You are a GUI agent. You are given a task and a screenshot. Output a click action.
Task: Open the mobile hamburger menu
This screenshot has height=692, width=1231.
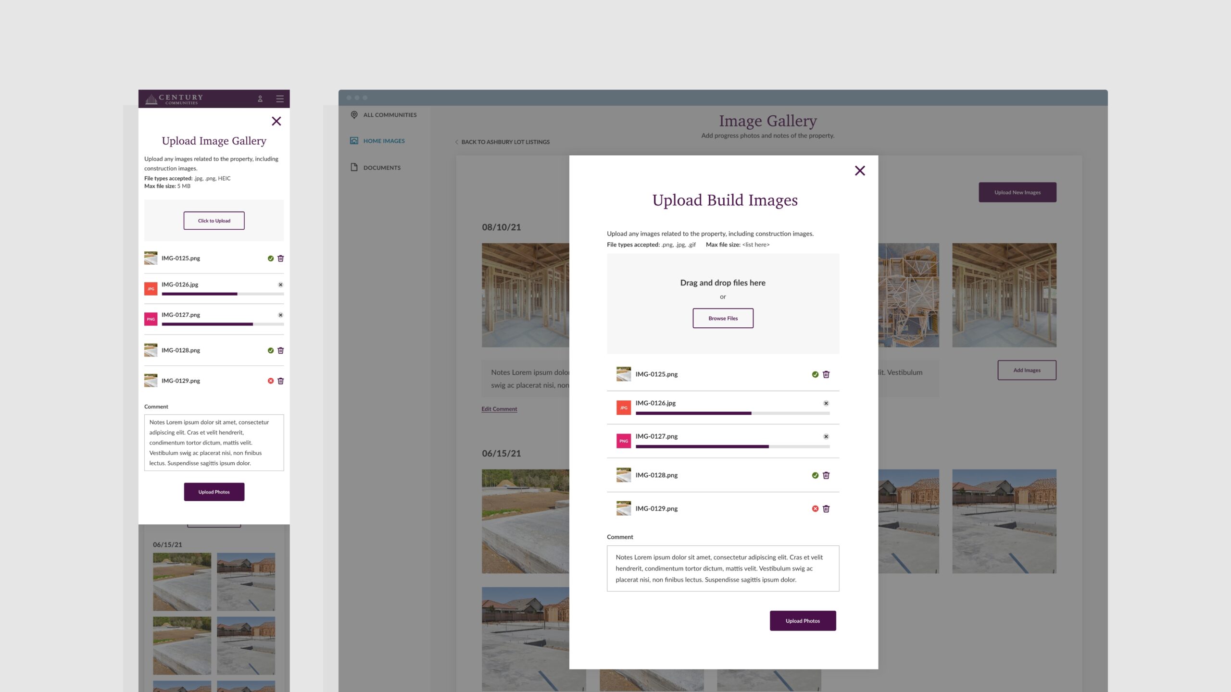tap(280, 99)
